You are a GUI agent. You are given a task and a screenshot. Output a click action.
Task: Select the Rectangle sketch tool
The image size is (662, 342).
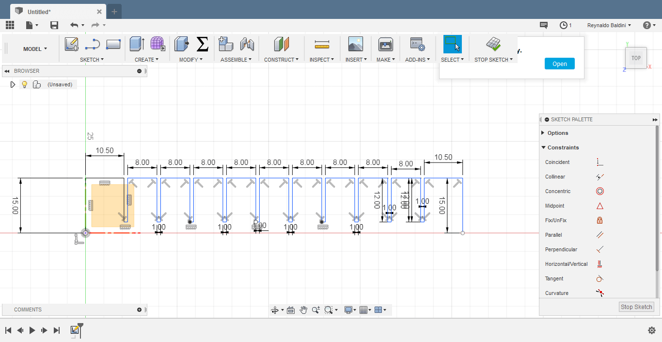pos(113,45)
